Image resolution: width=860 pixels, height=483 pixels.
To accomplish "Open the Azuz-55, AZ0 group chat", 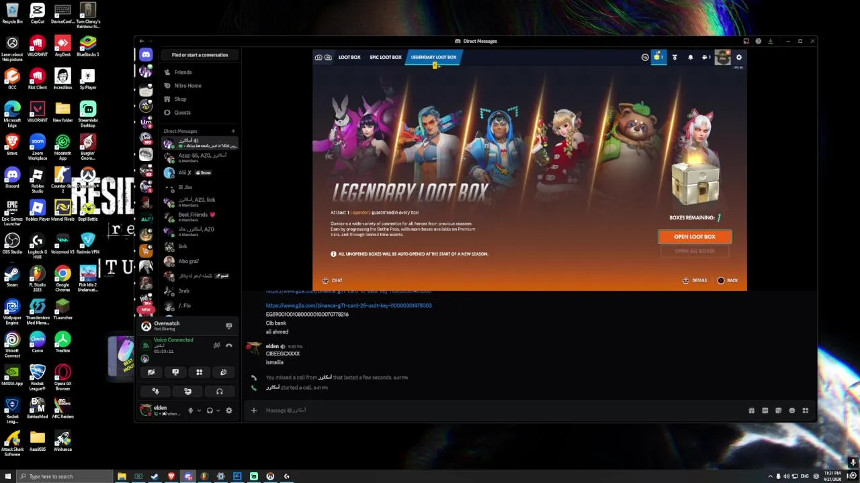I will [200, 158].
